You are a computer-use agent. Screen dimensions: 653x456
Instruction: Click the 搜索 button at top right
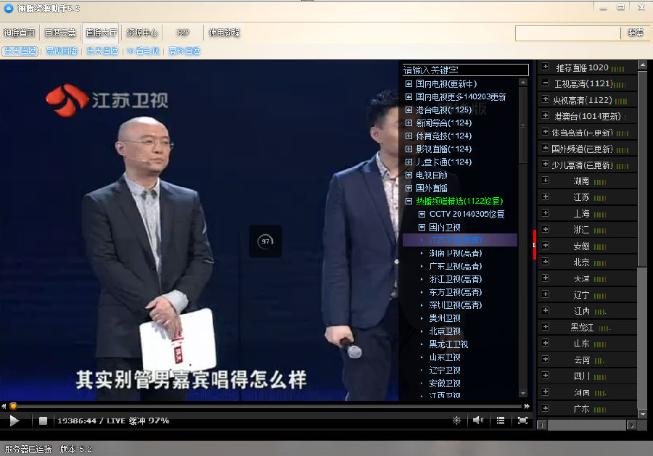point(636,33)
